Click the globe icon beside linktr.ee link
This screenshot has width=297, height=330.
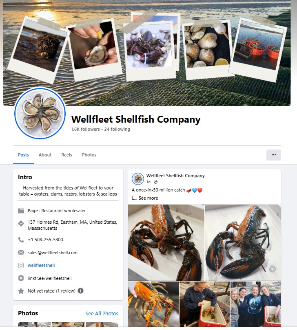click(21, 278)
